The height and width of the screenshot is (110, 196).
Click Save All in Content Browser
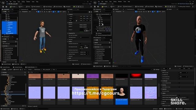(16, 69)
